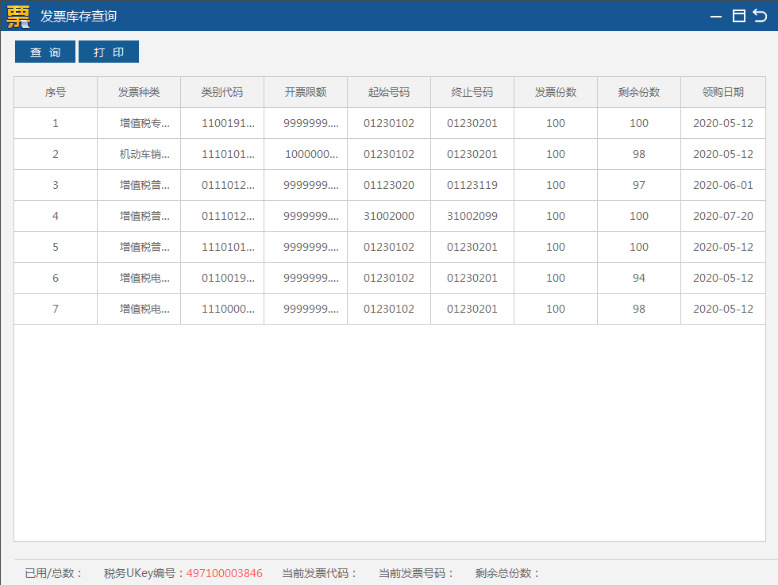
Task: Select row 1 with 增值税专 invoice type
Action: click(144, 123)
